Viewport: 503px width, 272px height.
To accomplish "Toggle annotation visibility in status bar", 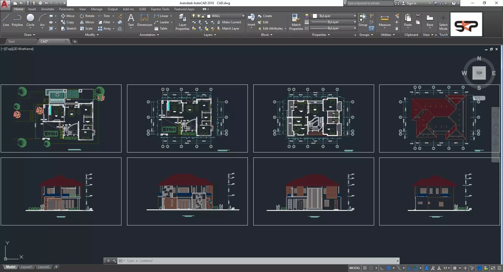I will pyautogui.click(x=427, y=268).
